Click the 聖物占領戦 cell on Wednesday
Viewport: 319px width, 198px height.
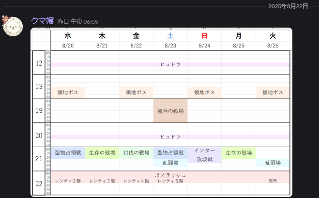[x=68, y=153]
